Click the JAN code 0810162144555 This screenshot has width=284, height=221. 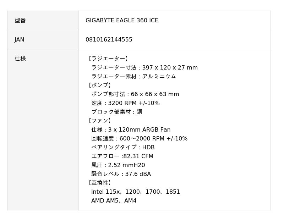click(109, 40)
